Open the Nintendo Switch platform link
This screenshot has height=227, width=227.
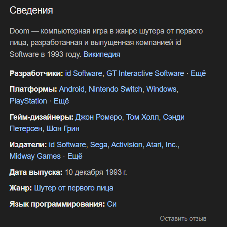[115, 89]
